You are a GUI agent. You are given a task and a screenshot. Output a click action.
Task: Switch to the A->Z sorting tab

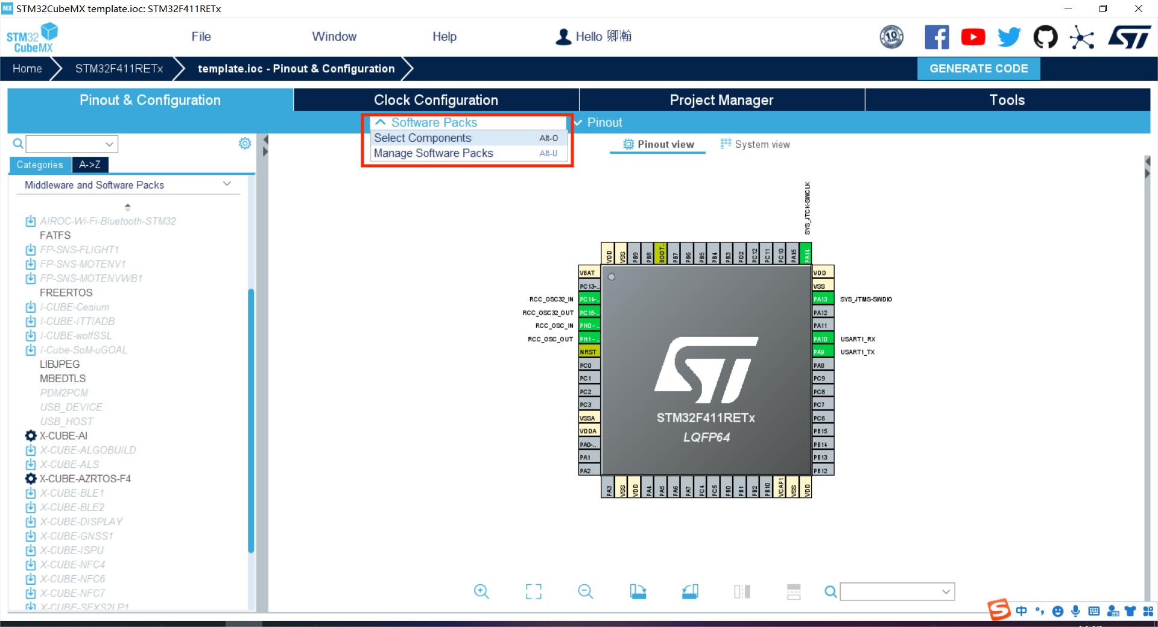pyautogui.click(x=90, y=165)
